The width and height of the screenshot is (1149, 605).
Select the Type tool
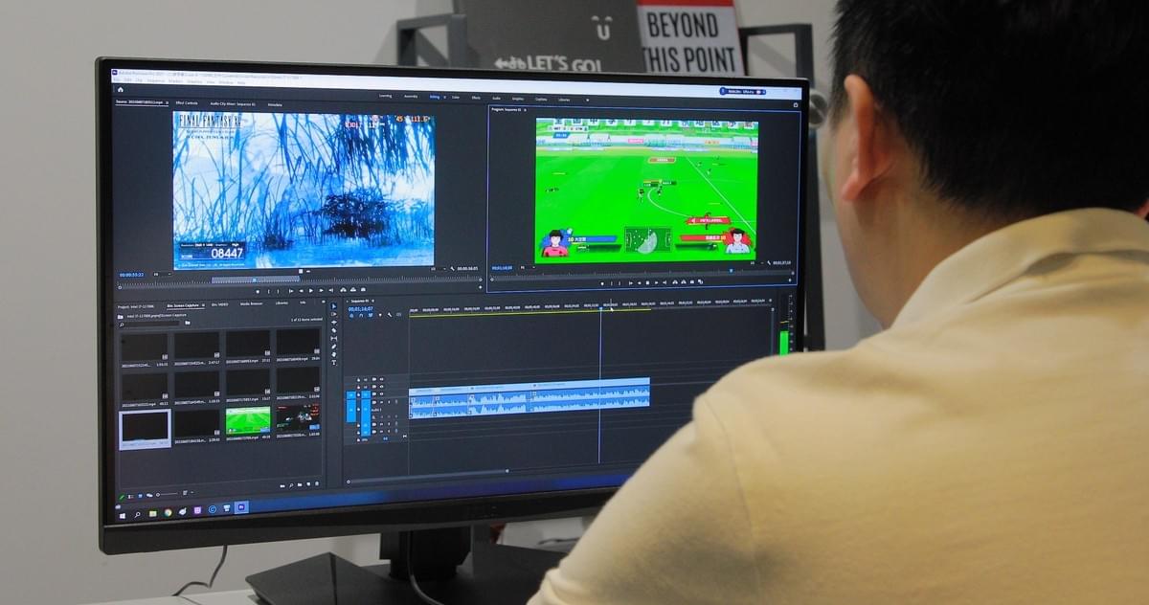[x=334, y=362]
